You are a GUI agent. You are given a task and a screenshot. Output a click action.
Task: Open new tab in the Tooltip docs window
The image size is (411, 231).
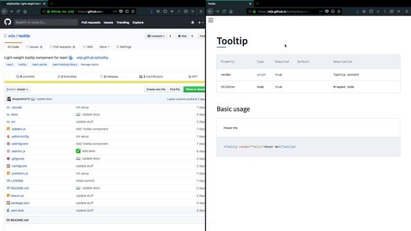pos(257,4)
